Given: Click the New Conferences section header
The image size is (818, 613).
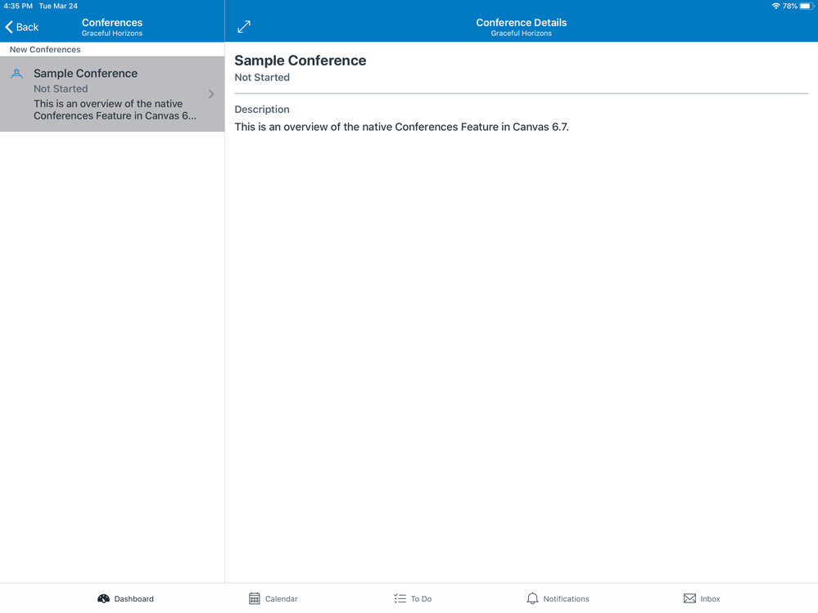Looking at the screenshot, I should pyautogui.click(x=45, y=49).
